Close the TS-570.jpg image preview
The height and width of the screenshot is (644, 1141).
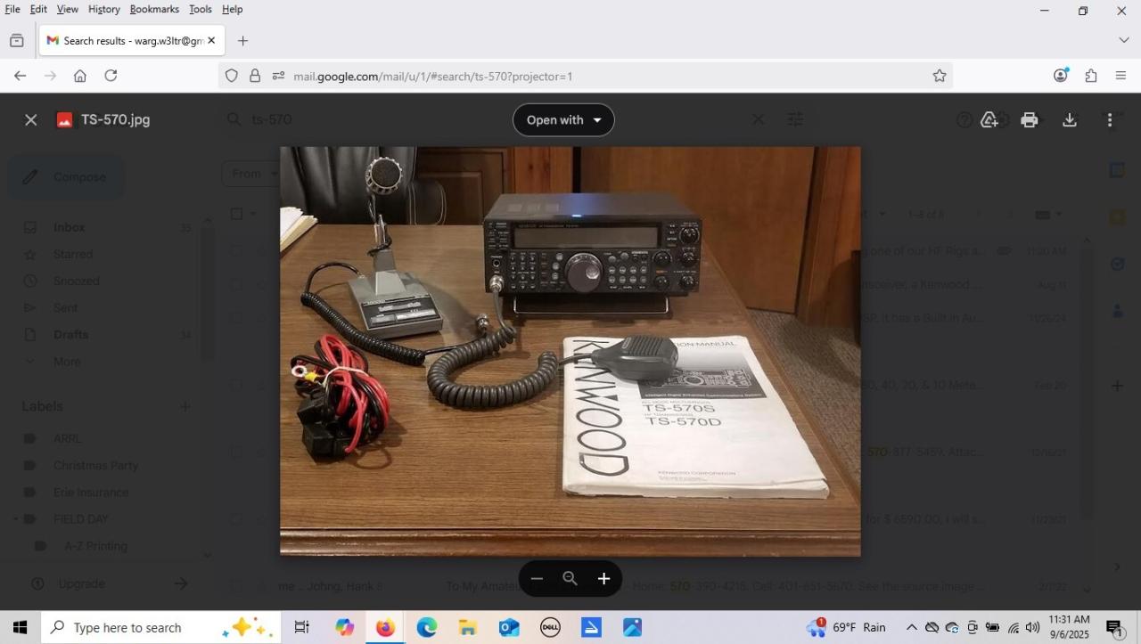click(x=31, y=120)
